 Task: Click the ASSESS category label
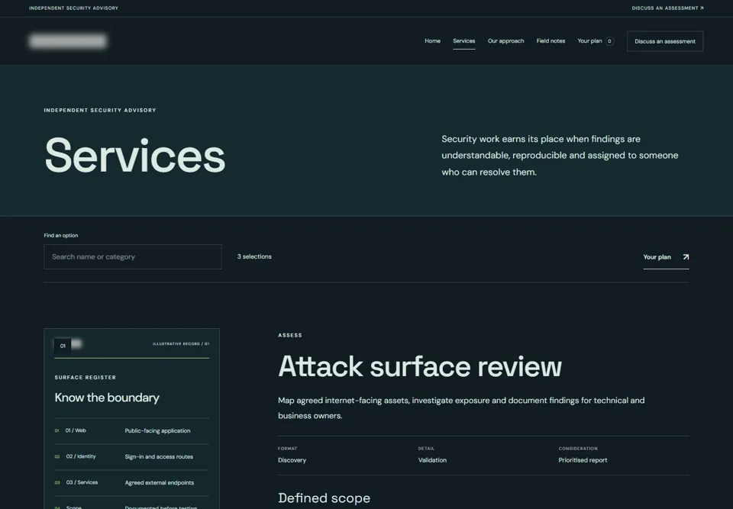pos(290,335)
